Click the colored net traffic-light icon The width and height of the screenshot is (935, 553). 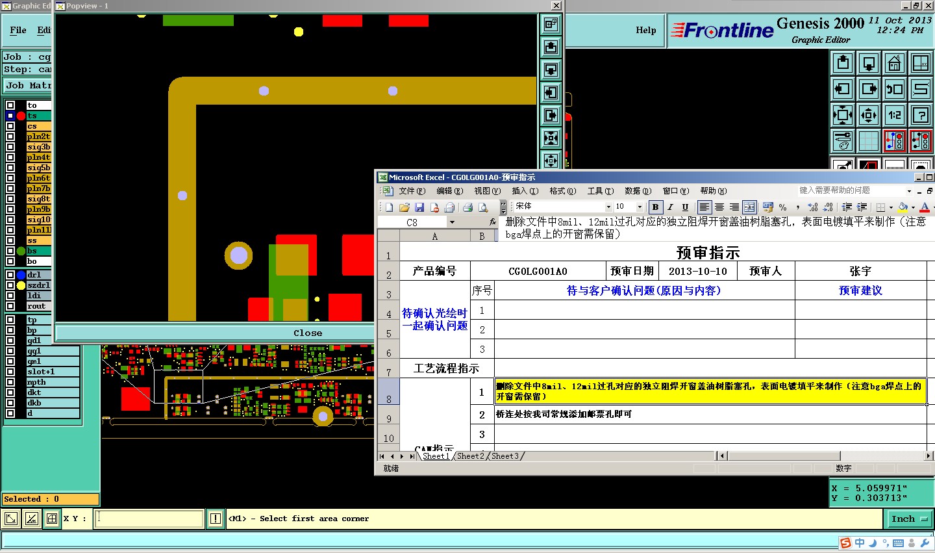[895, 141]
